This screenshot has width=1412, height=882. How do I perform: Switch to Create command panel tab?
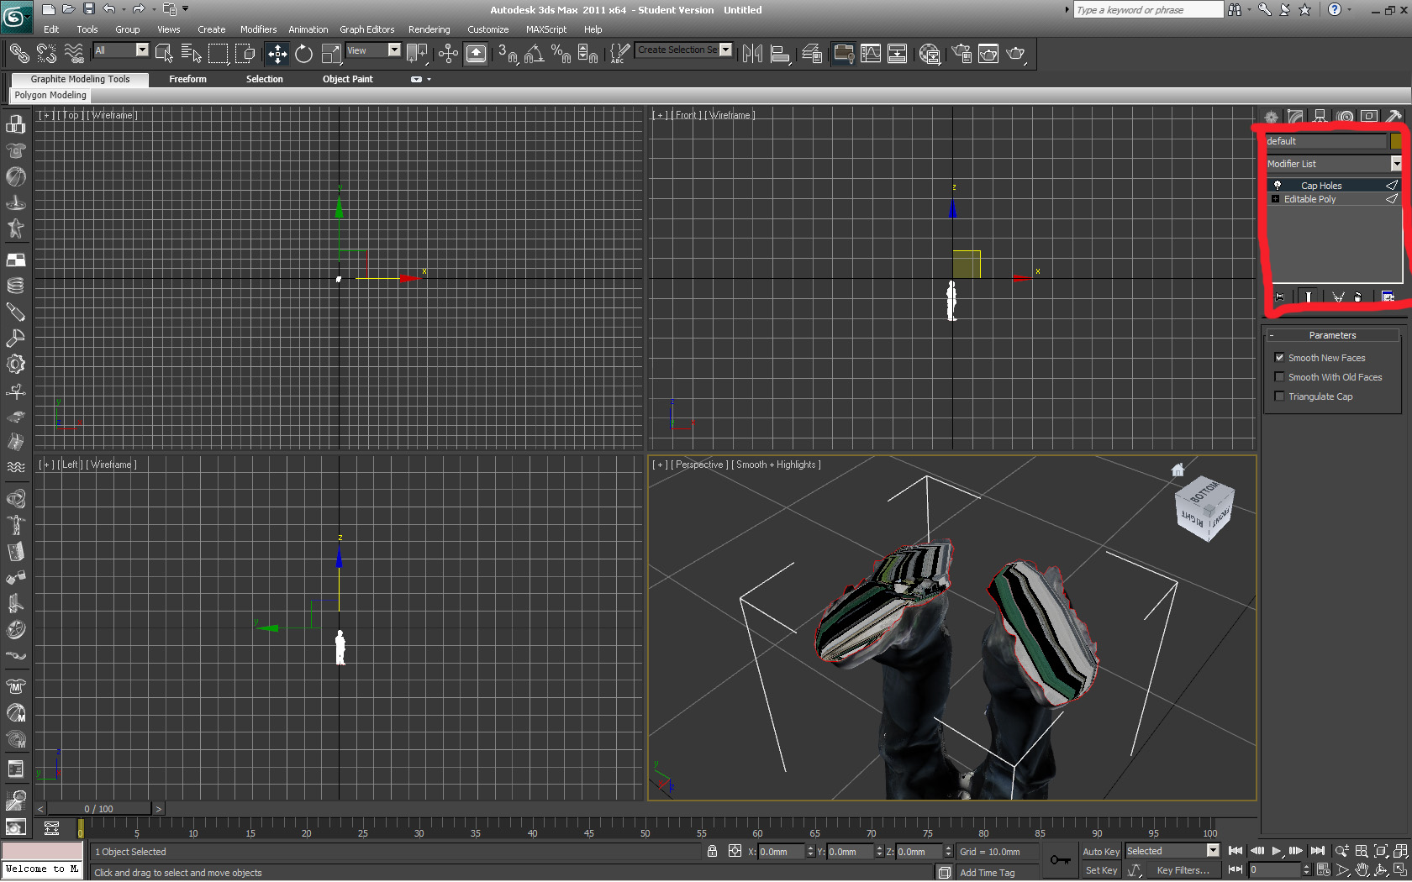tap(1272, 117)
